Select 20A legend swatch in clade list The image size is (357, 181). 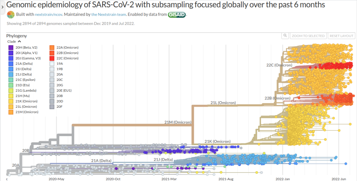point(52,74)
